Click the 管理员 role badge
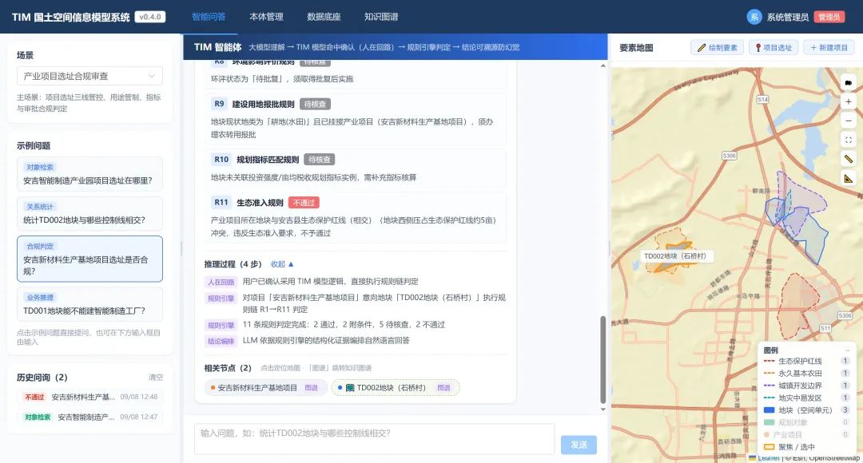This screenshot has height=463, width=863. pyautogui.click(x=829, y=17)
